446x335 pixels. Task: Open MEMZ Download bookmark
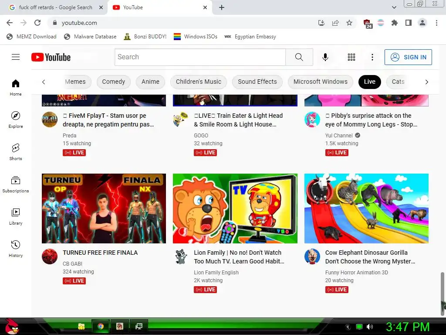(x=31, y=37)
